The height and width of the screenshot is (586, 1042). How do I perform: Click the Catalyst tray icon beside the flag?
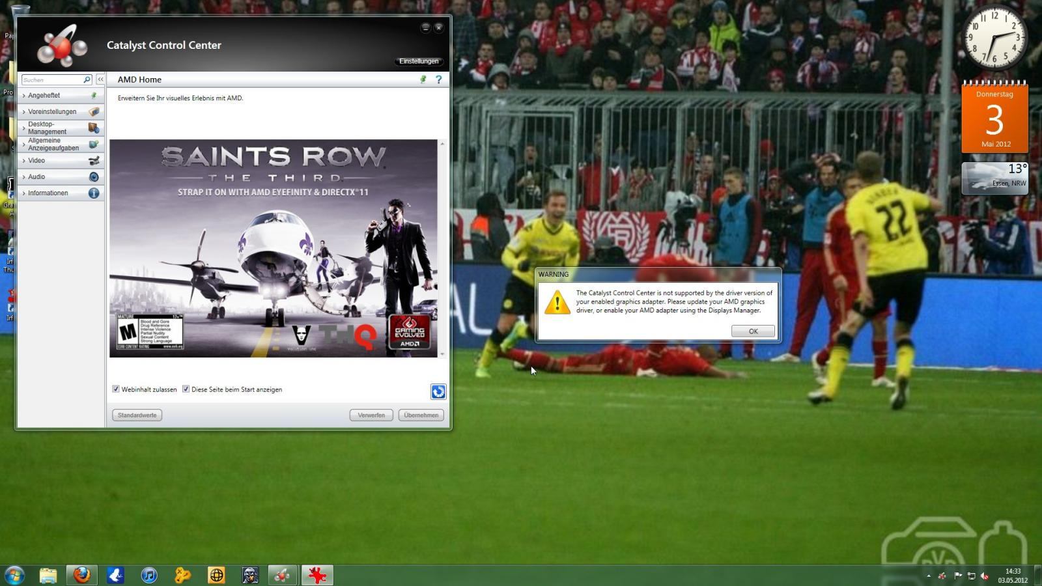(942, 576)
